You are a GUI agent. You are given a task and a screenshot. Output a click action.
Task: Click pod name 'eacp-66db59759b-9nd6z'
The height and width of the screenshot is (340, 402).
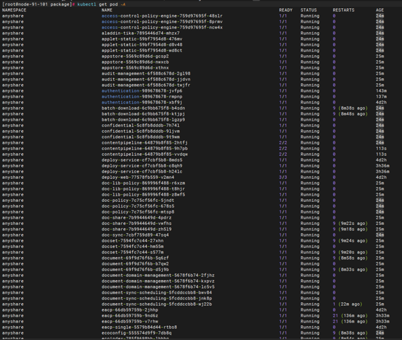(x=130, y=316)
